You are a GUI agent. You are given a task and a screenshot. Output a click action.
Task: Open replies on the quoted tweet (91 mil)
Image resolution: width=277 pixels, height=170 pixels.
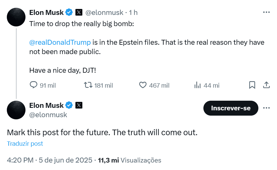pos(43,85)
